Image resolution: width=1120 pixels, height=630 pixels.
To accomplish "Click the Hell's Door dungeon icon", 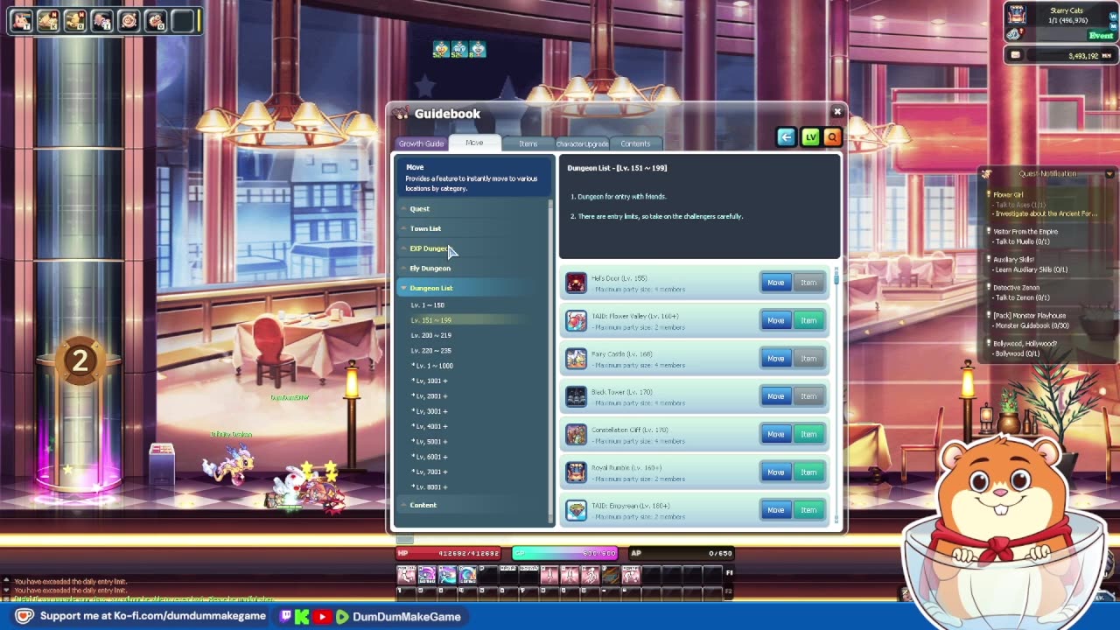I will pos(576,283).
